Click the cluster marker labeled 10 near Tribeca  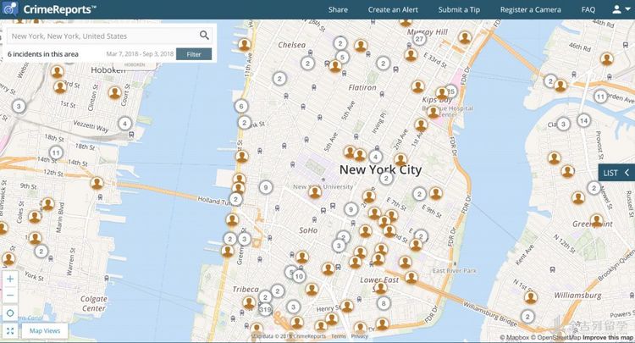pyautogui.click(x=299, y=275)
